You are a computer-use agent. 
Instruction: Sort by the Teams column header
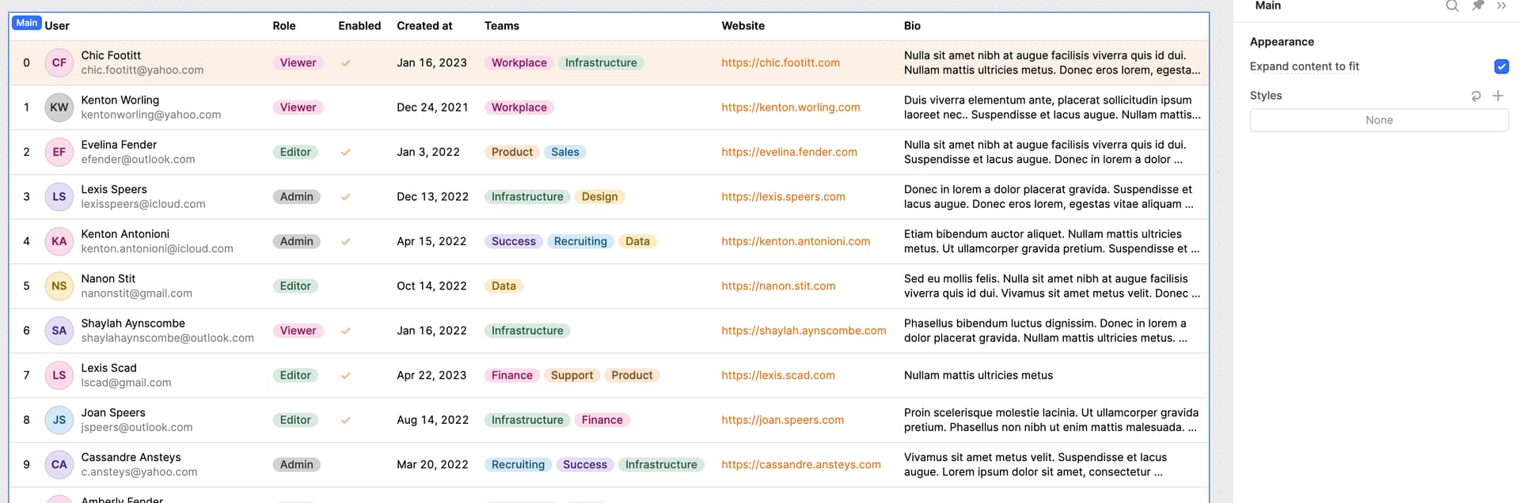[502, 26]
